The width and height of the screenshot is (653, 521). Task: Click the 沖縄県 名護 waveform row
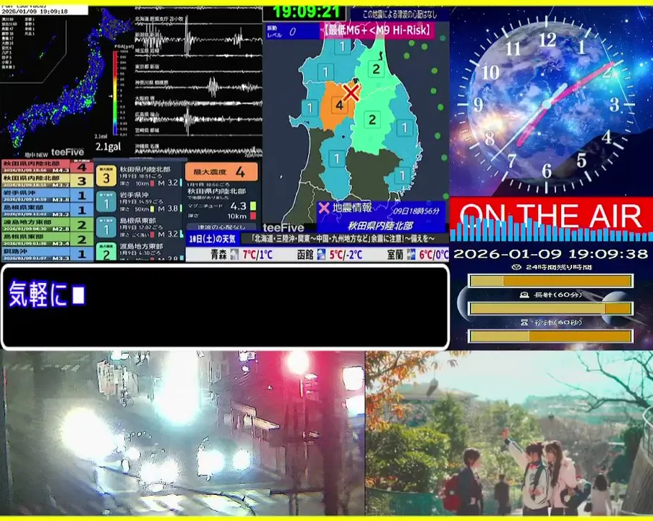pos(198,150)
